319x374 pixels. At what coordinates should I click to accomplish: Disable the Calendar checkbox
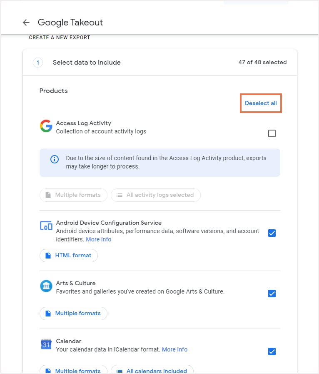click(272, 351)
